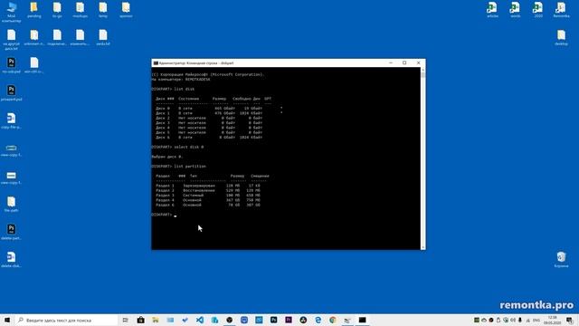Click the "Раздел 4" Основной row
Screen dimensions: 579x326
208,200
